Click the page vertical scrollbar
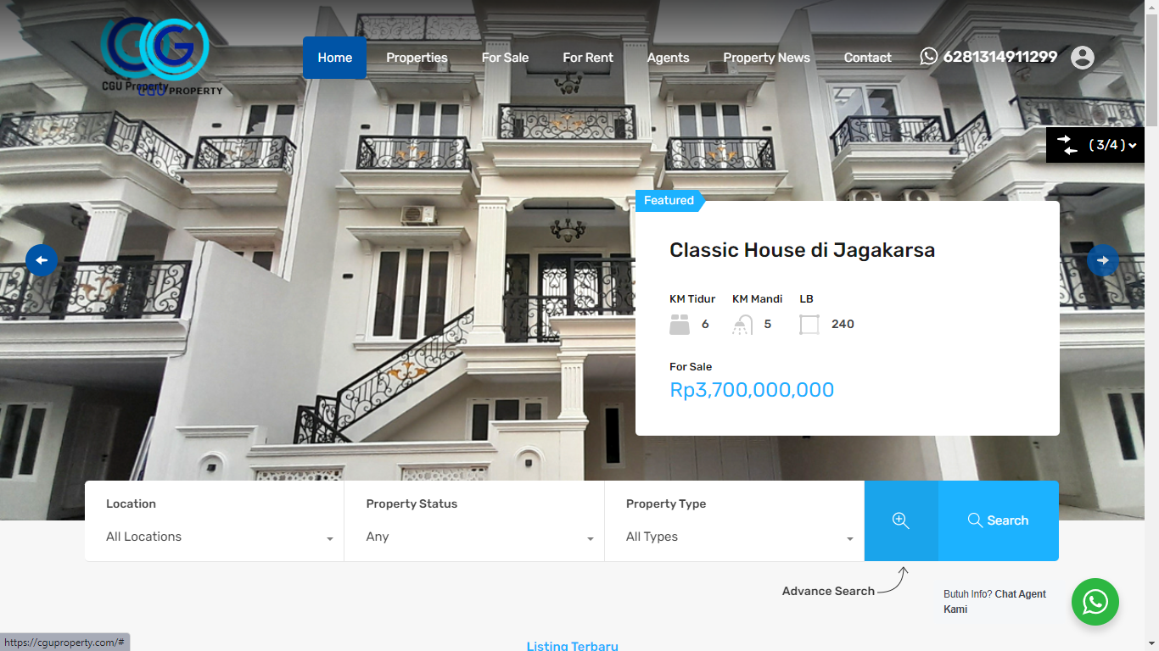This screenshot has width=1159, height=651. pyautogui.click(x=1151, y=325)
